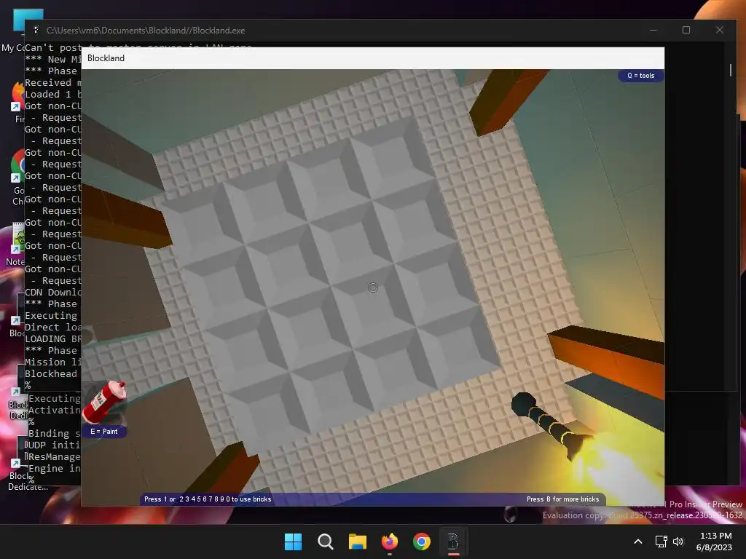Open the Windows Start menu
Viewport: 746px width, 559px height.
pyautogui.click(x=293, y=542)
